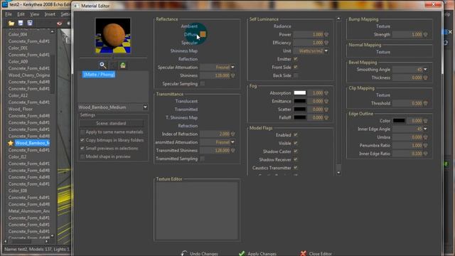The height and width of the screenshot is (256, 455).
Task: Open the File menu in Kerkythea window
Action: 9,14
